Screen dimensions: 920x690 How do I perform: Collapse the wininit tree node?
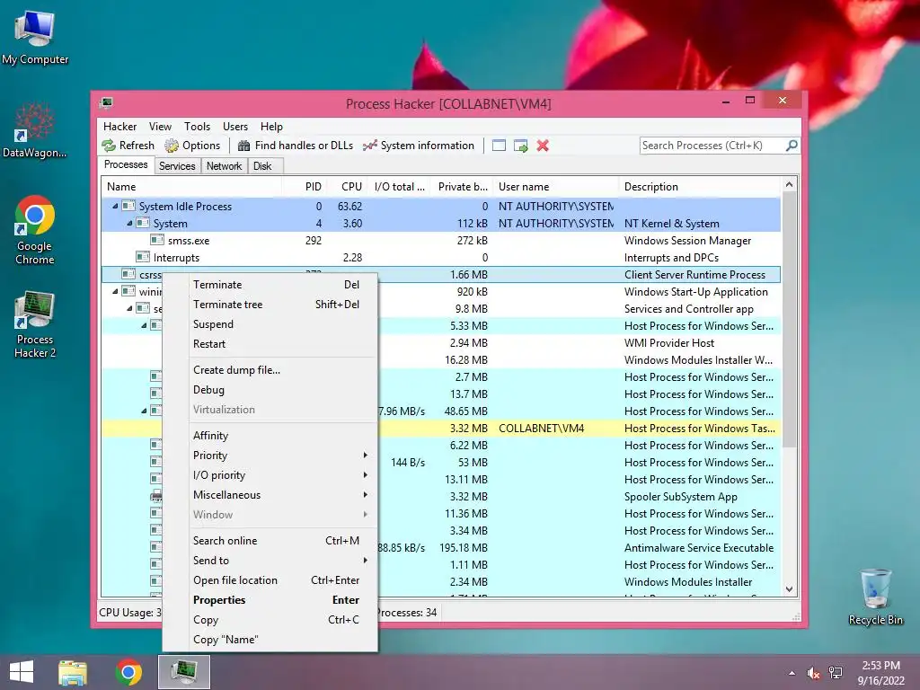115,291
